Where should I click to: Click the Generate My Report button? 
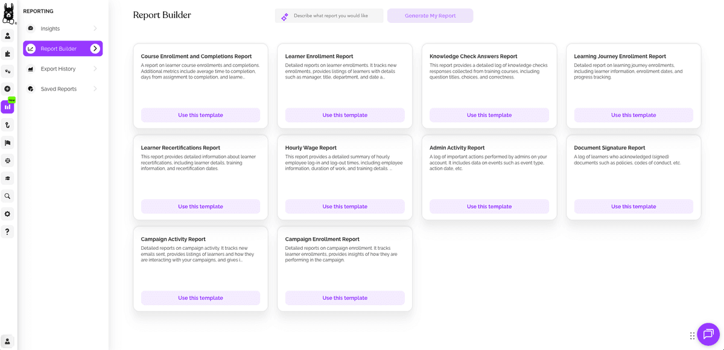pyautogui.click(x=430, y=16)
